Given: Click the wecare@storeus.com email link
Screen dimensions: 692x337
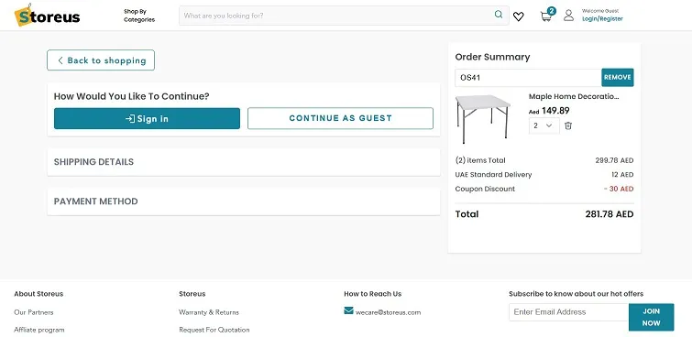Looking at the screenshot, I should click(x=388, y=312).
